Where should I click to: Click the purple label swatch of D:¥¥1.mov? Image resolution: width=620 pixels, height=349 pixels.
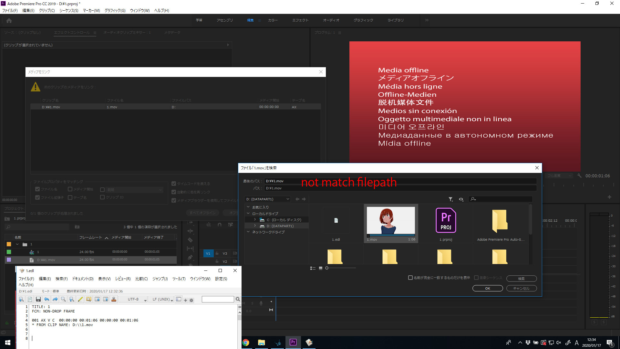[x=9, y=260]
